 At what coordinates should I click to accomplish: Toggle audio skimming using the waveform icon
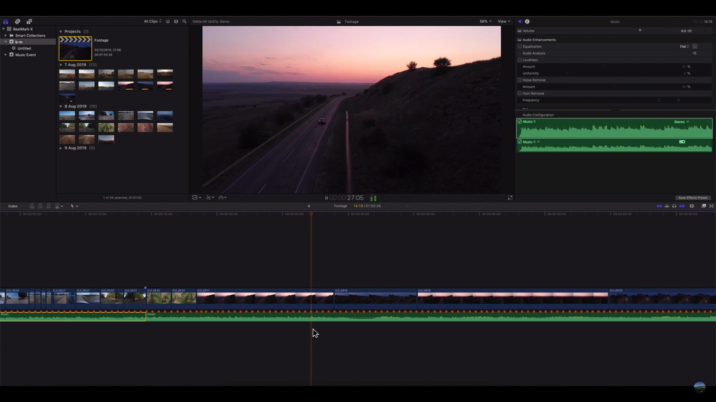pyautogui.click(x=667, y=205)
